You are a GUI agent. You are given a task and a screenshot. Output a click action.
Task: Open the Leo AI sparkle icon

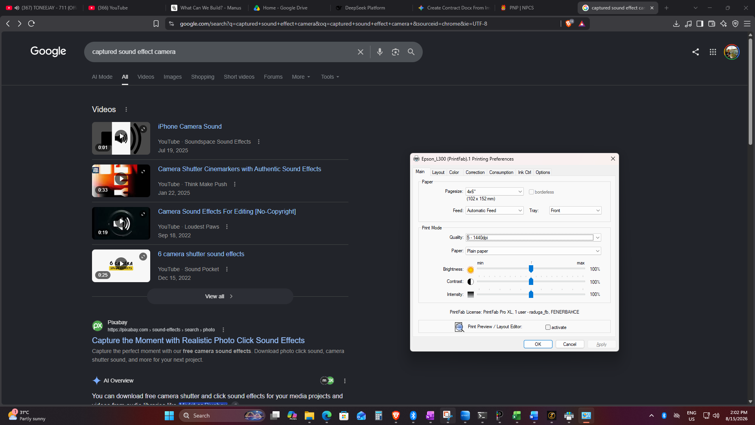pos(724,24)
